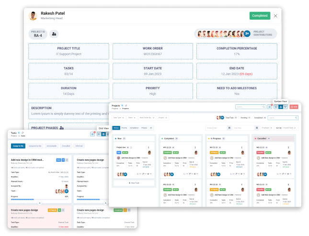Open three-dot menu on Project line card
The width and height of the screenshot is (309, 236).
tap(148, 147)
